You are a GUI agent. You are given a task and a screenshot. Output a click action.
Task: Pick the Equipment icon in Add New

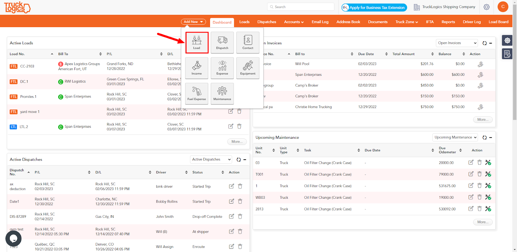(248, 68)
